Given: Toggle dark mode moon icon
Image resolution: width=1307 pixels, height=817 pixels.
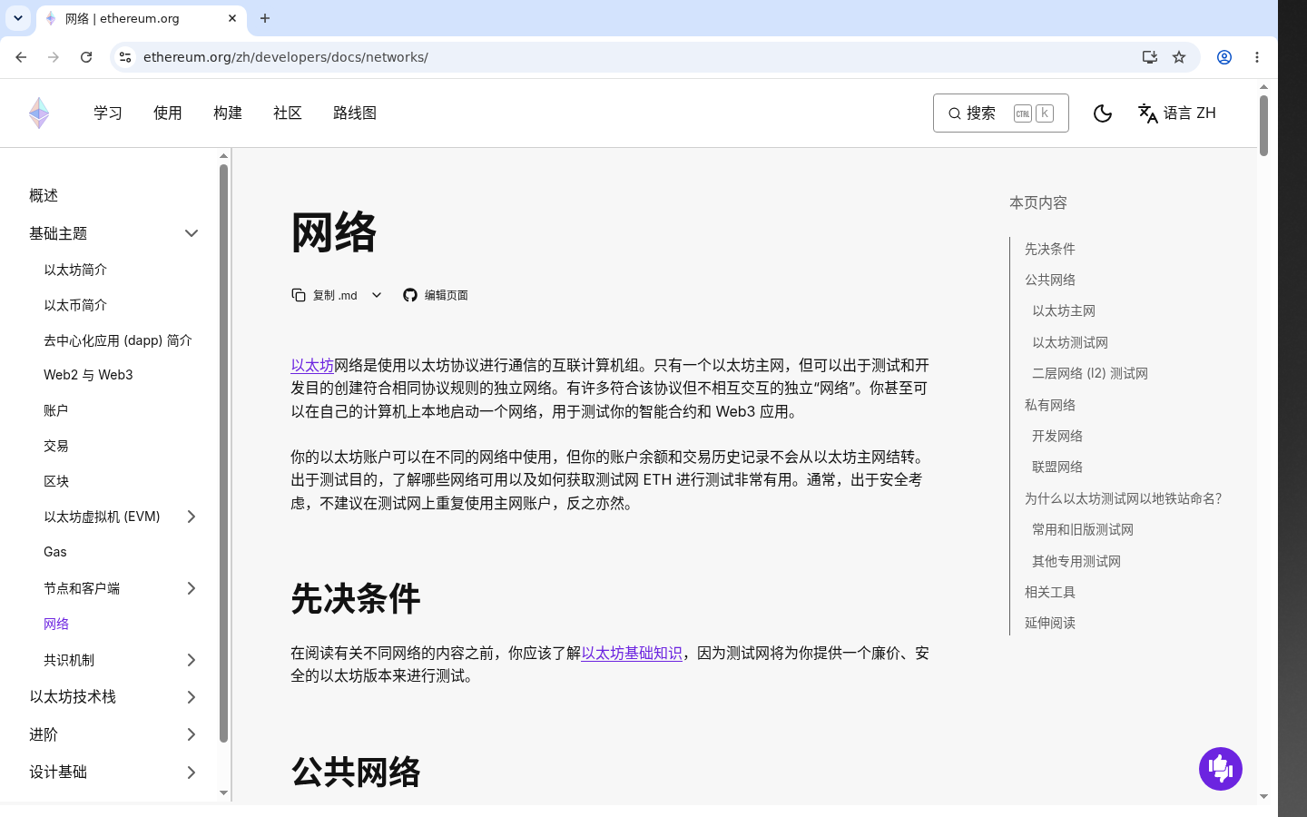Looking at the screenshot, I should [1103, 113].
